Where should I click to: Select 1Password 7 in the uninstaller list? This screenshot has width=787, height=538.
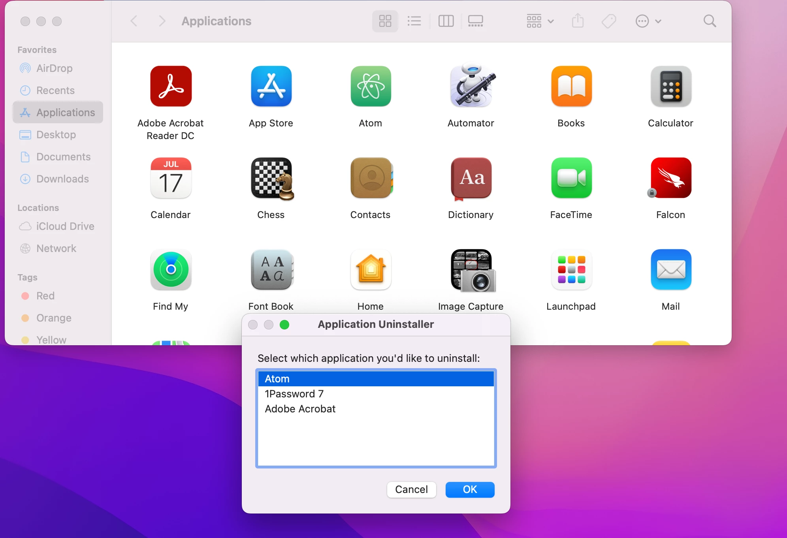(x=376, y=394)
